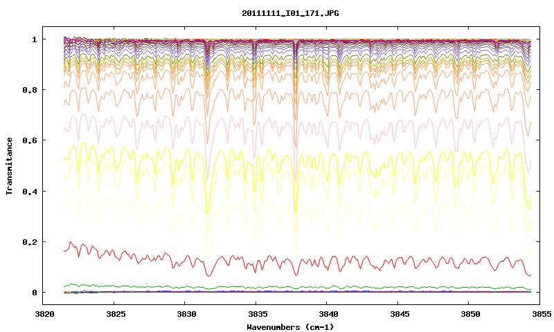Click the y-axis tick label 0.4
This screenshot has height=332, width=554.
(x=30, y=191)
